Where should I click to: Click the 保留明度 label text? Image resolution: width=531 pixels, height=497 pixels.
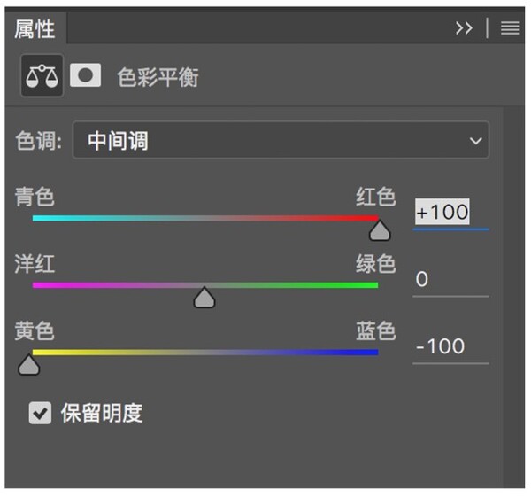[x=101, y=413]
